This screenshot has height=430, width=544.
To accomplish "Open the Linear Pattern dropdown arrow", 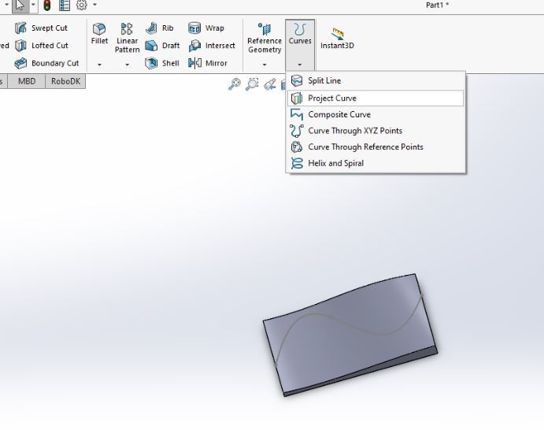I will coord(128,65).
